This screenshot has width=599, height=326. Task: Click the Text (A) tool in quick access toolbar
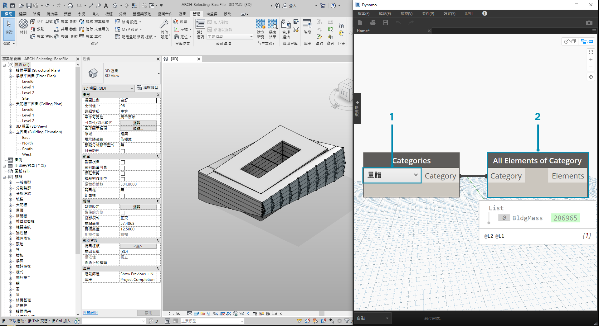106,6
